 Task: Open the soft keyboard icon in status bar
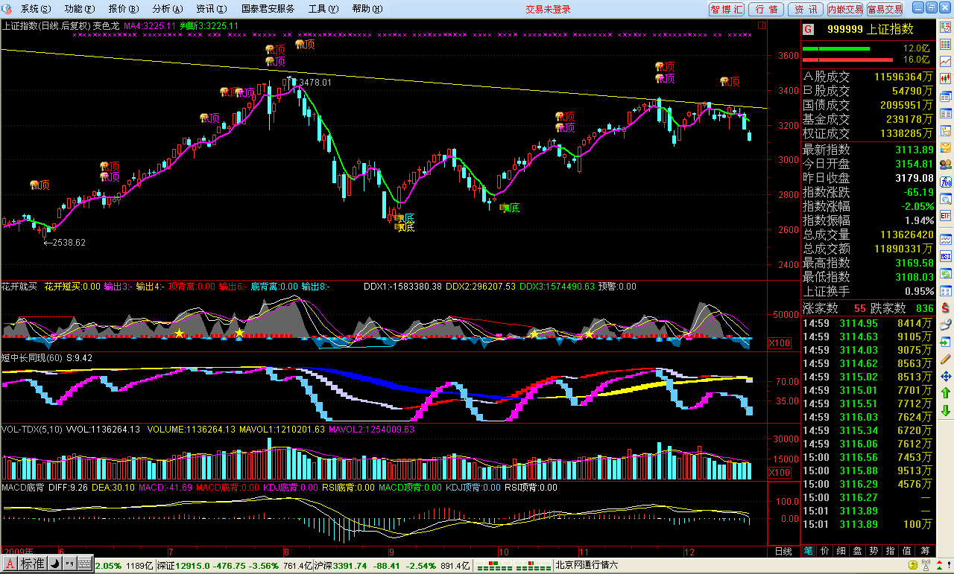coord(84,565)
